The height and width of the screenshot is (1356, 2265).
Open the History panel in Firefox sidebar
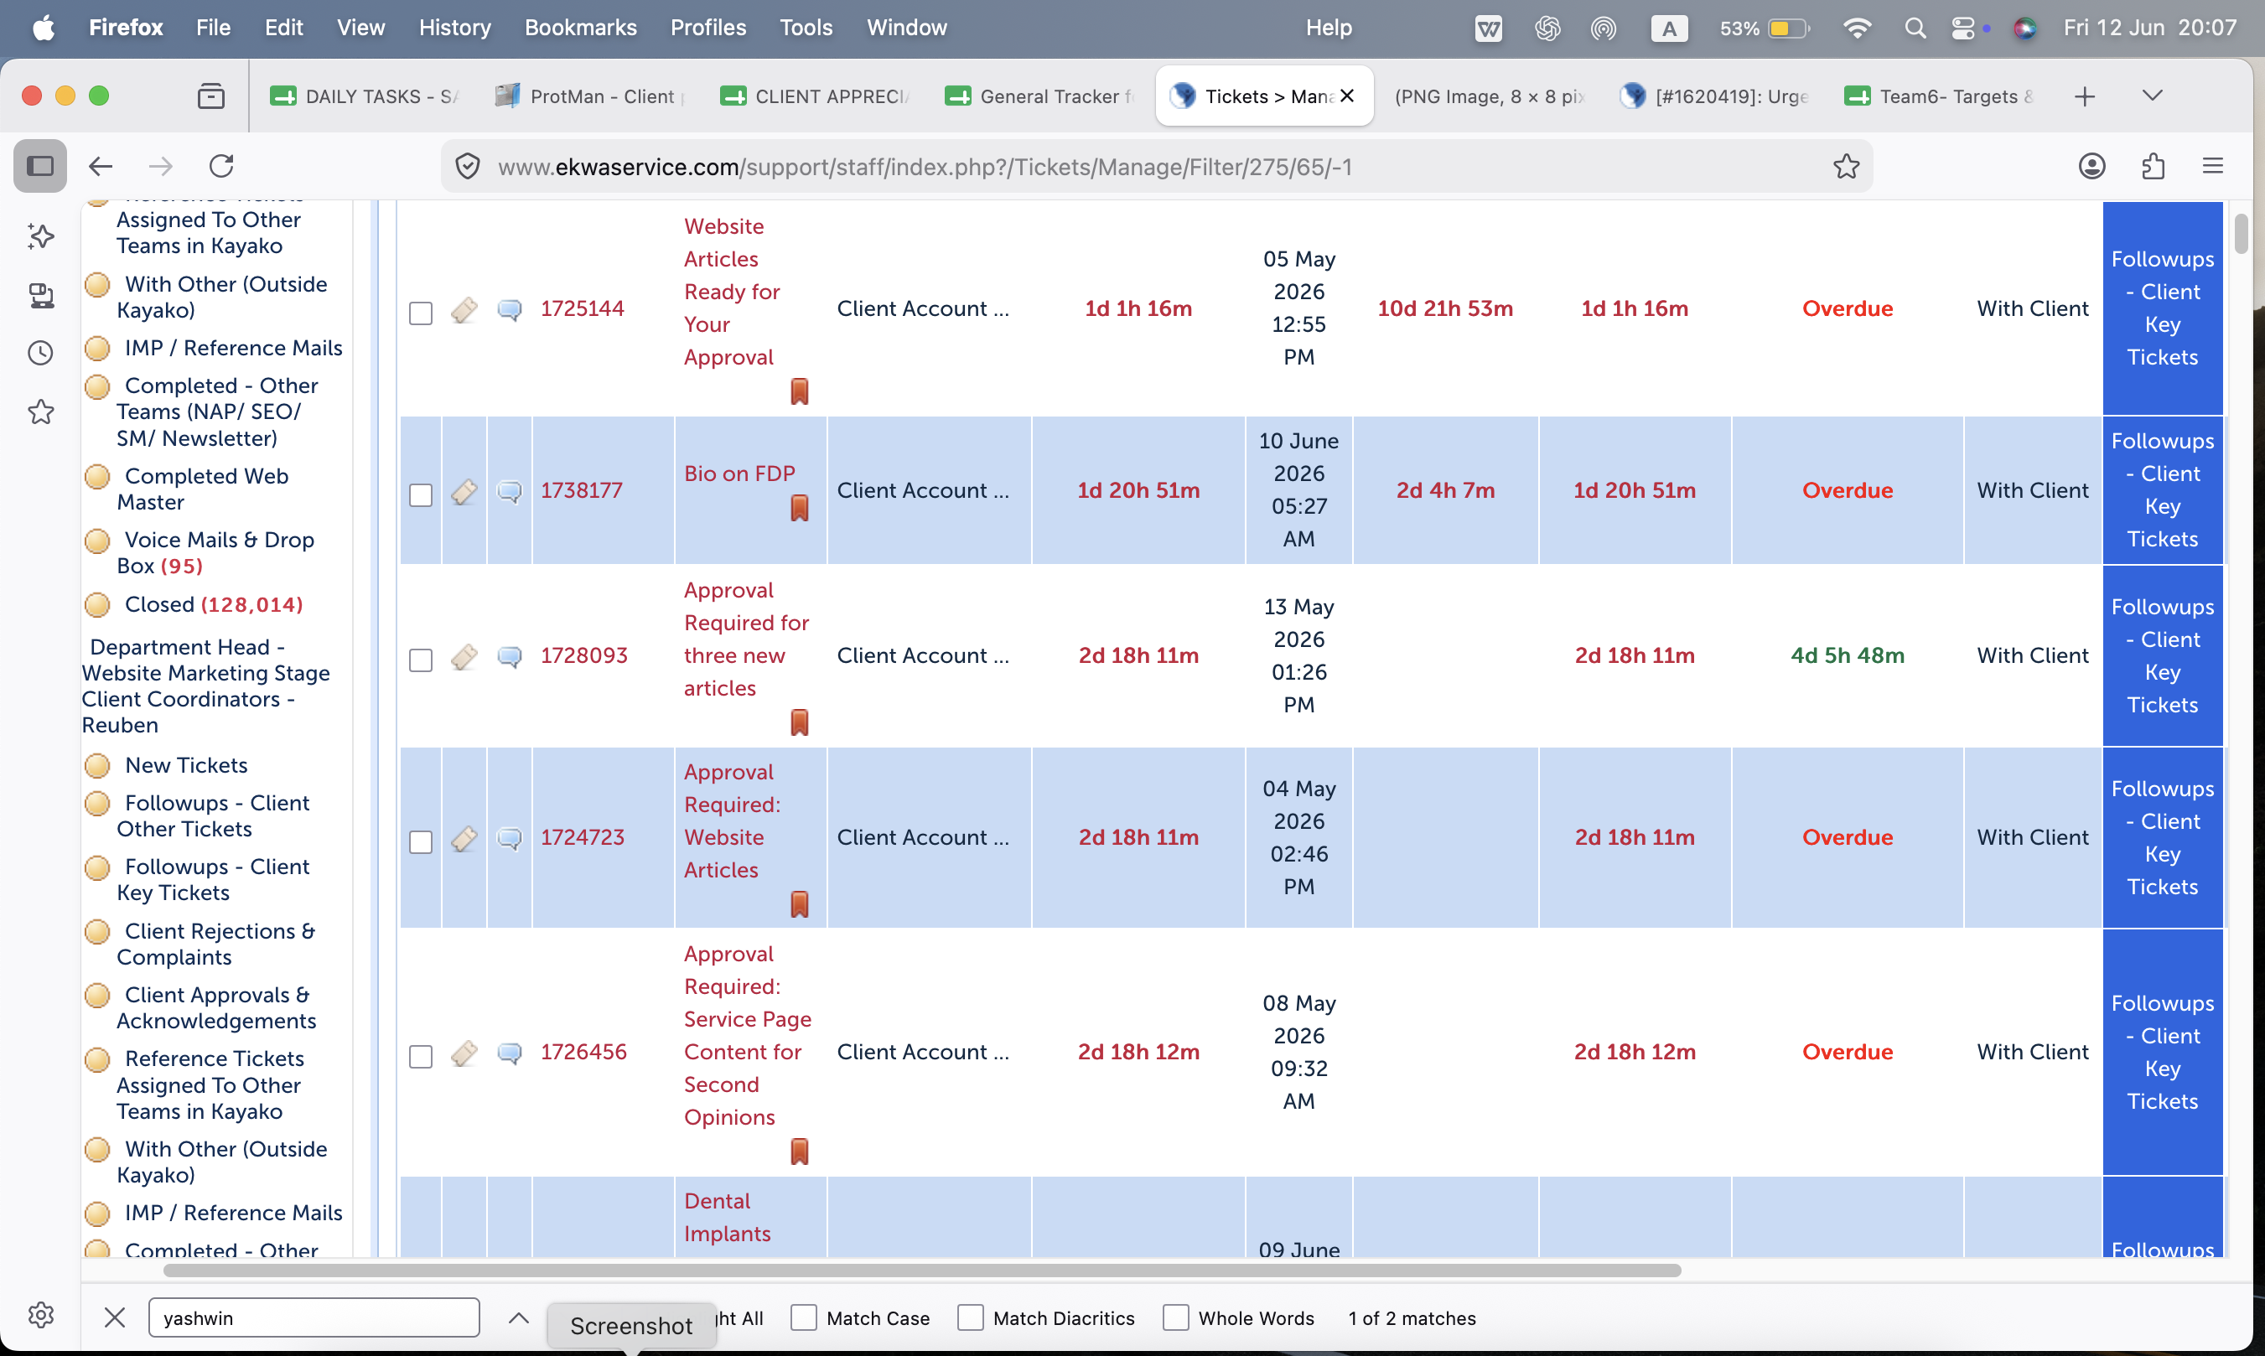click(x=41, y=354)
